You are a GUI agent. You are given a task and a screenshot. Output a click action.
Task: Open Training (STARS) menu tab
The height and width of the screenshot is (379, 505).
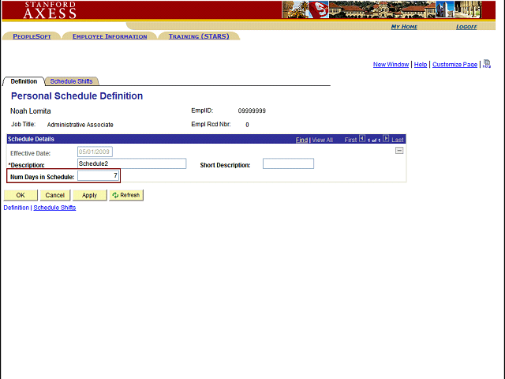pos(199,36)
